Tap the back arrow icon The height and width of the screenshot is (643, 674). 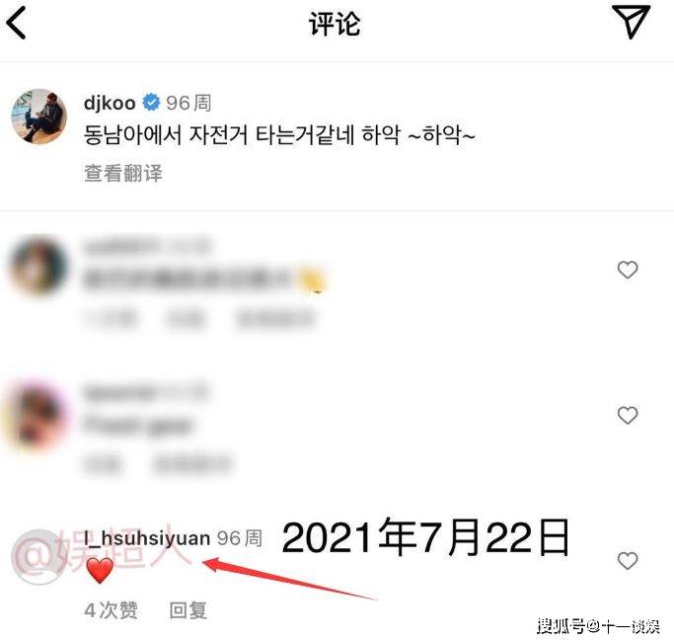click(17, 24)
